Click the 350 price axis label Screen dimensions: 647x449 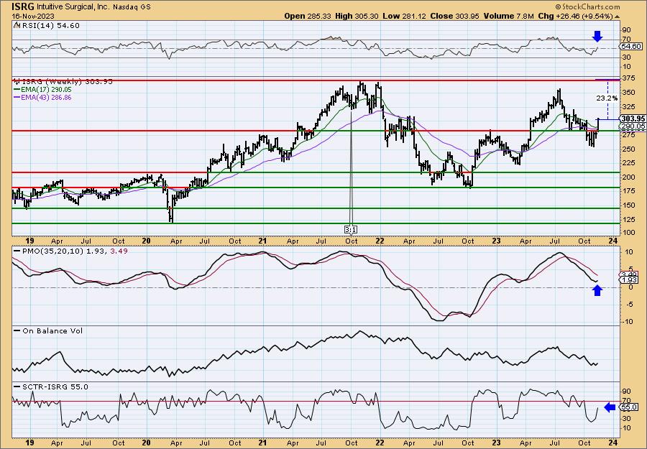tap(628, 93)
